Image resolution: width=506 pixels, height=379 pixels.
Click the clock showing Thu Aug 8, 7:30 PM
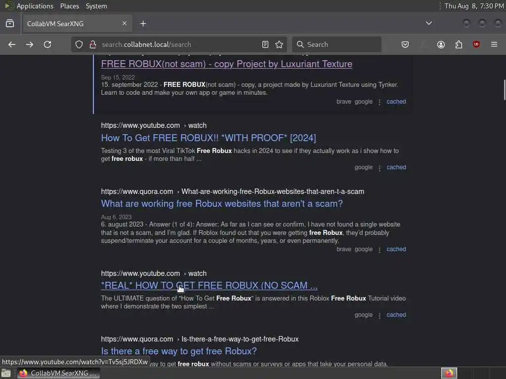[474, 6]
